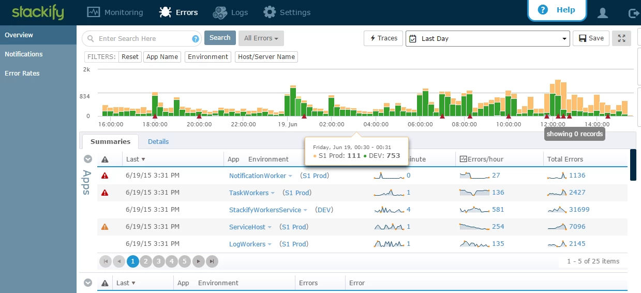The width and height of the screenshot is (641, 293).
Task: Click the fullscreen expand icon
Action: (622, 38)
